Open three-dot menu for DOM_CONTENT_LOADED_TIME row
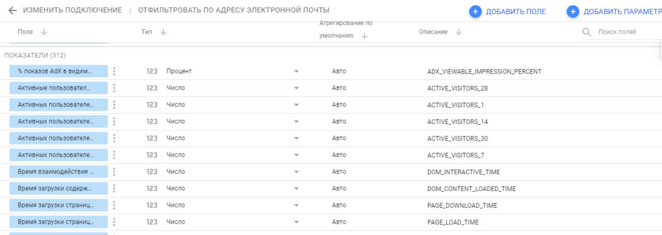Screen dimensions: 662x235 coord(114,189)
